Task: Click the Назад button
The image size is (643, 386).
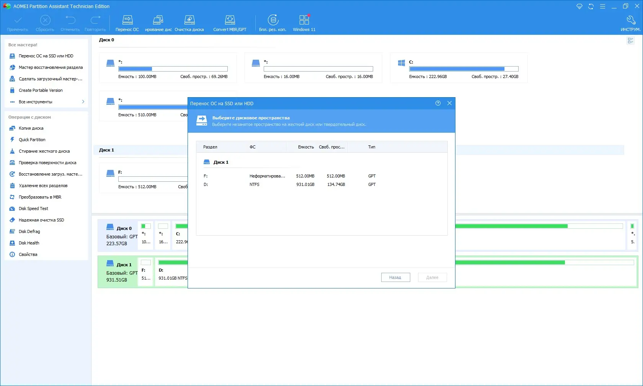Action: 395,277
